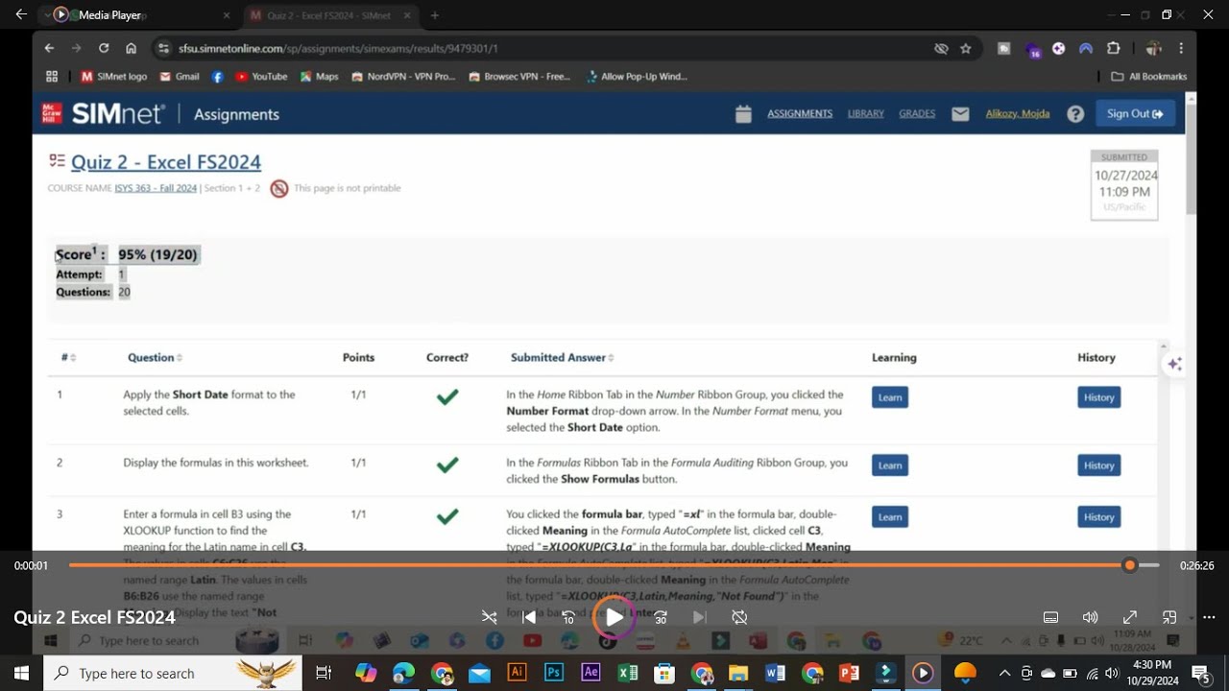The width and height of the screenshot is (1229, 691).
Task: Open SIMnet help question mark
Action: 1075,114
